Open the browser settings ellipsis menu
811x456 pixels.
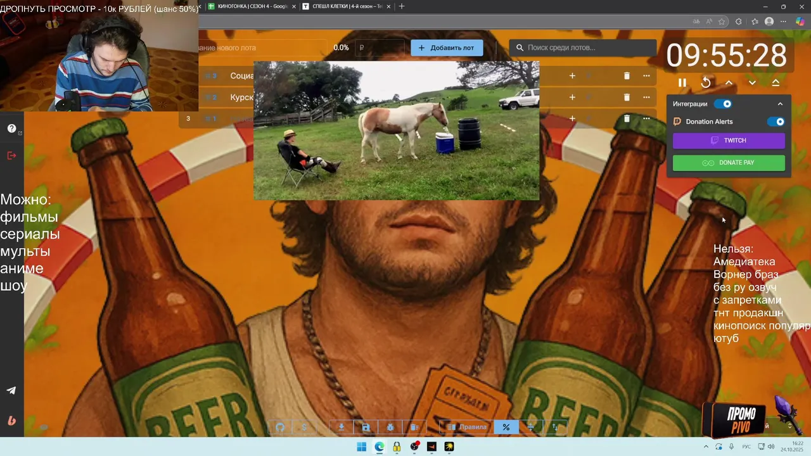pos(784,22)
